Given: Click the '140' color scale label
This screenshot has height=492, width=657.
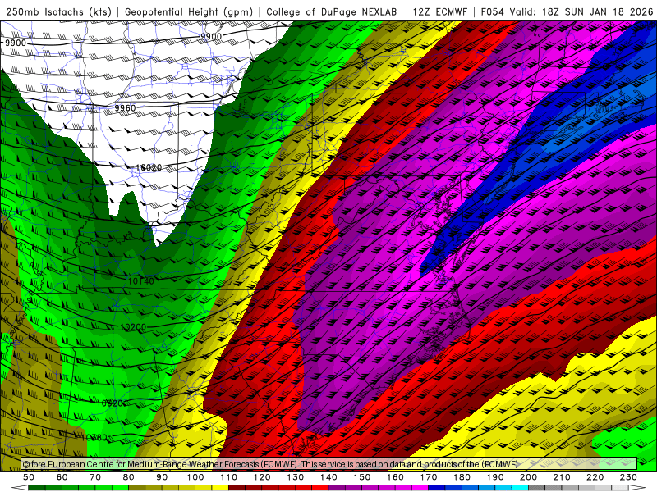Looking at the screenshot, I should (329, 477).
